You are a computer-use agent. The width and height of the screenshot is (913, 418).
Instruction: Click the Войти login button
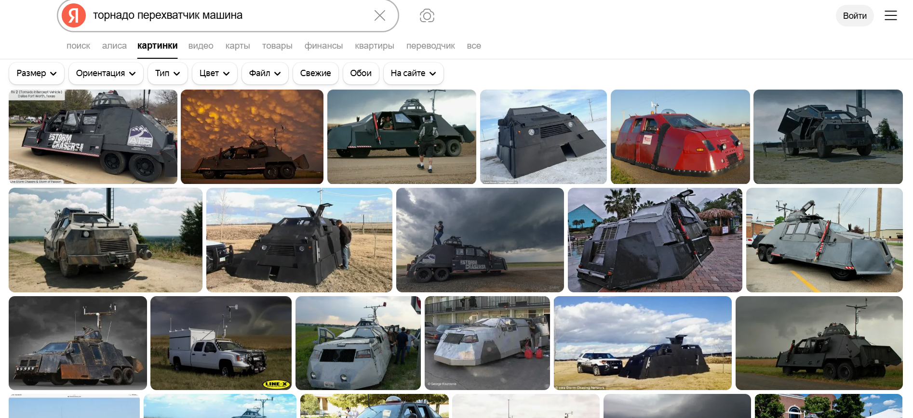pyautogui.click(x=855, y=15)
